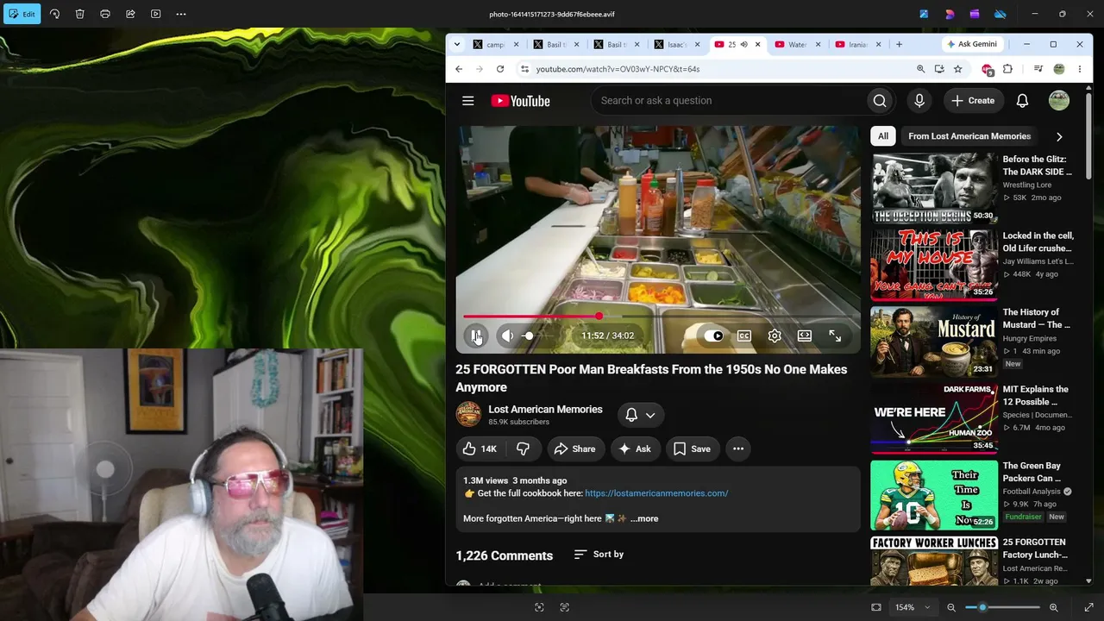Click the YouTube search field
The image size is (1104, 621).
pyautogui.click(x=729, y=101)
